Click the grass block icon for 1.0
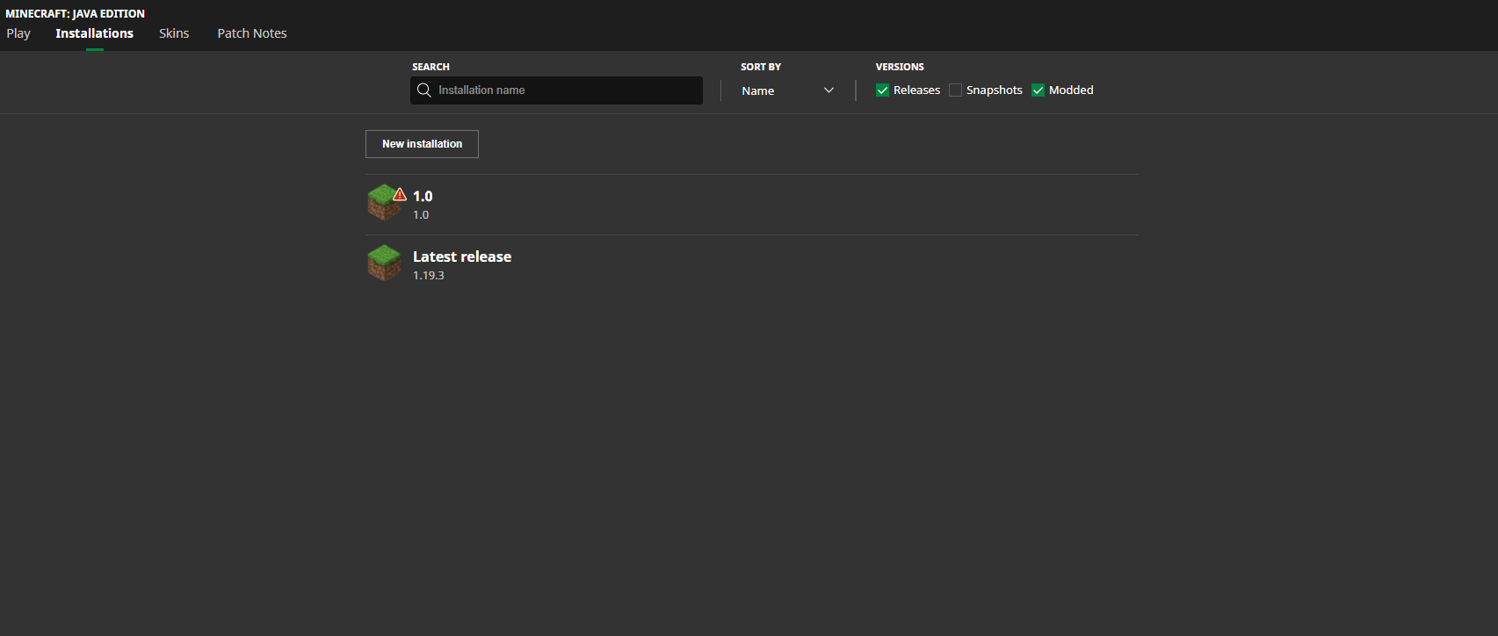 pos(382,204)
